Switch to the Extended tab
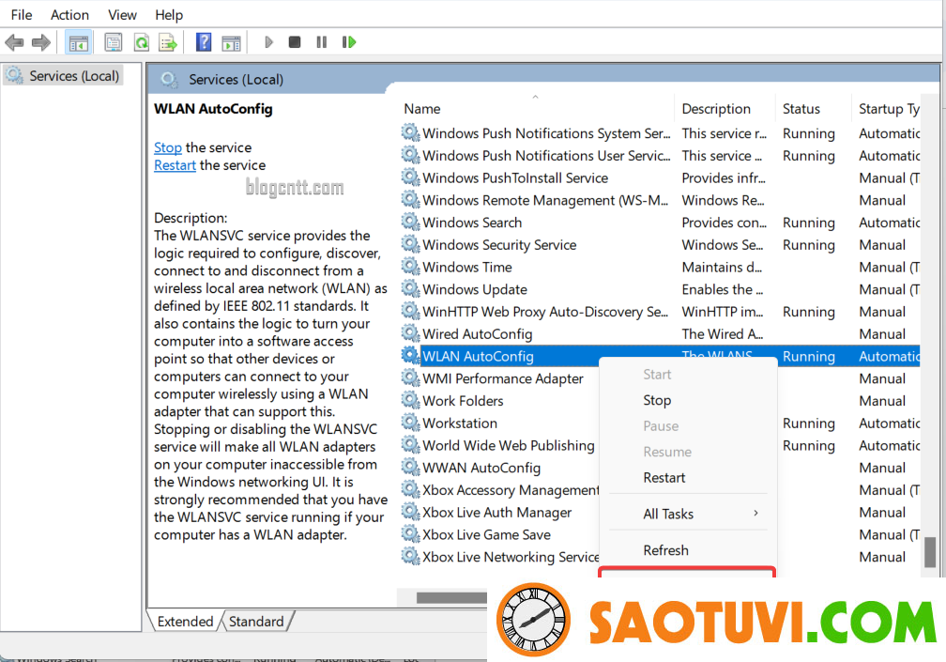Image resolution: width=946 pixels, height=662 pixels. point(185,622)
